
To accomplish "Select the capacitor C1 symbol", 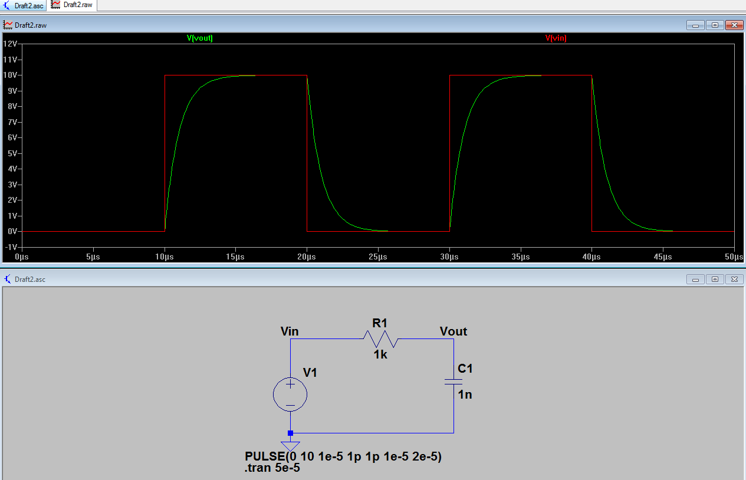I will (x=453, y=382).
